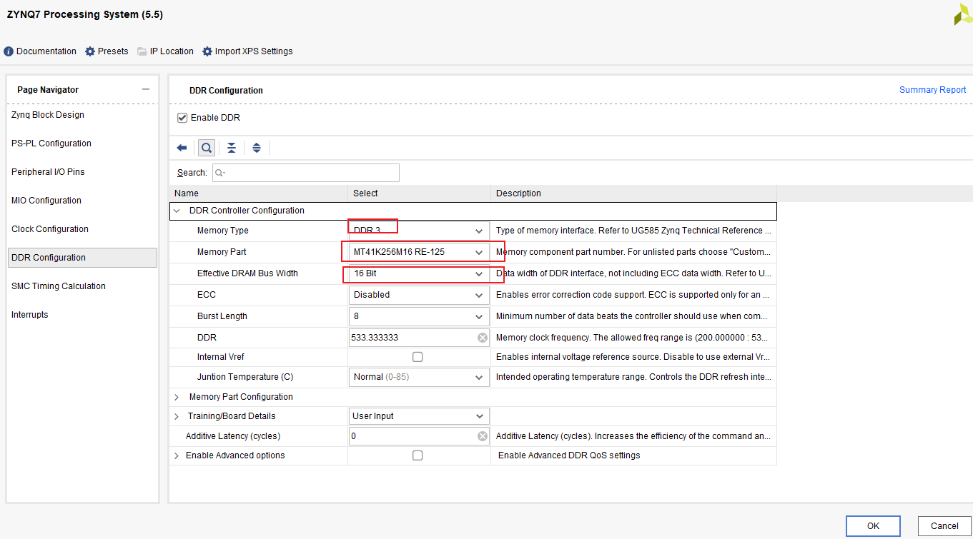Open the Burst Length dropdown
Screen dimensions: 973x539
click(x=419, y=316)
